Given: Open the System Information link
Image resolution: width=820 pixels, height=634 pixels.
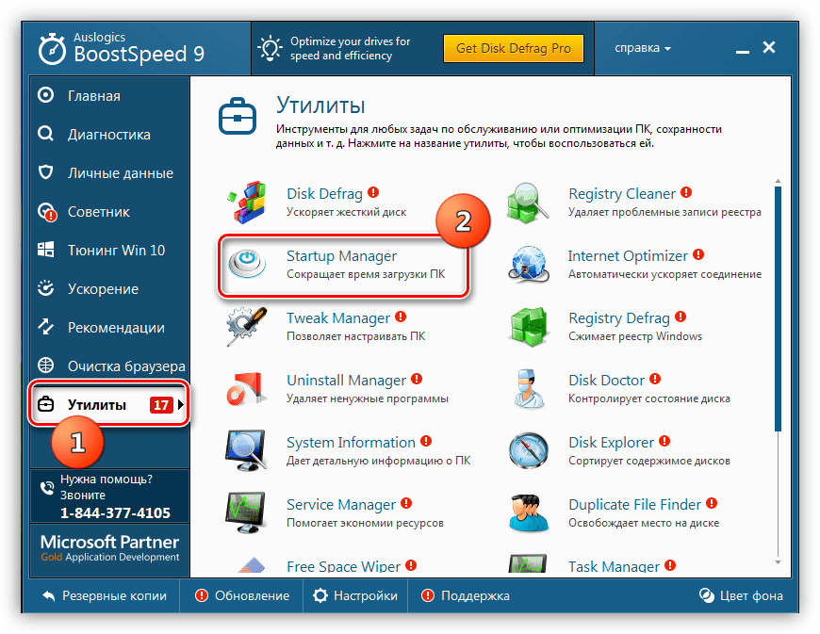Looking at the screenshot, I should [351, 442].
